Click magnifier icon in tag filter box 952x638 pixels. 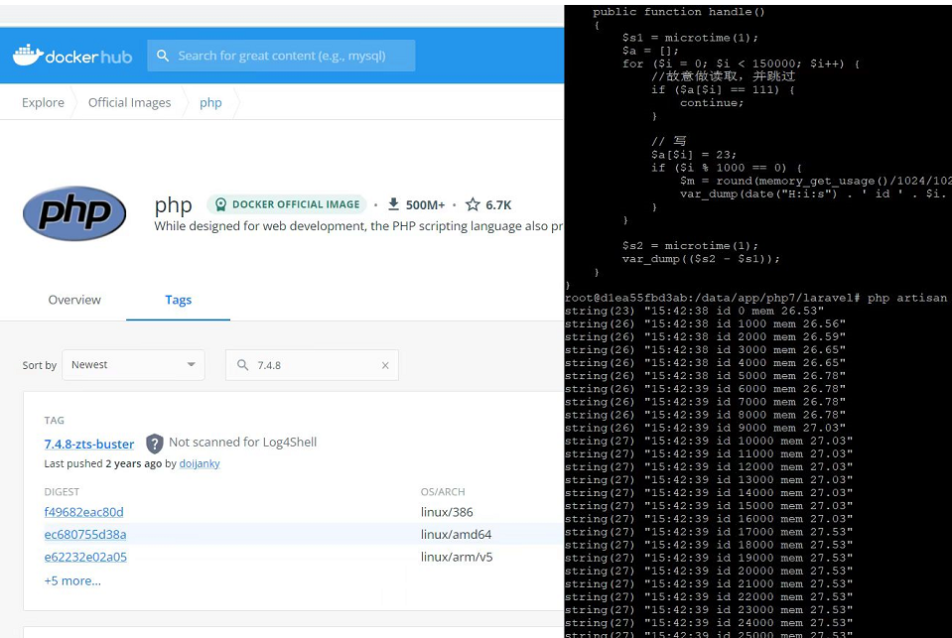pos(242,365)
